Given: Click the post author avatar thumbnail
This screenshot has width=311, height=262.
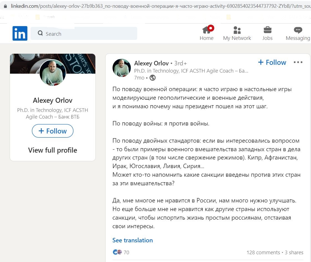Looking at the screenshot, I should tap(122, 68).
